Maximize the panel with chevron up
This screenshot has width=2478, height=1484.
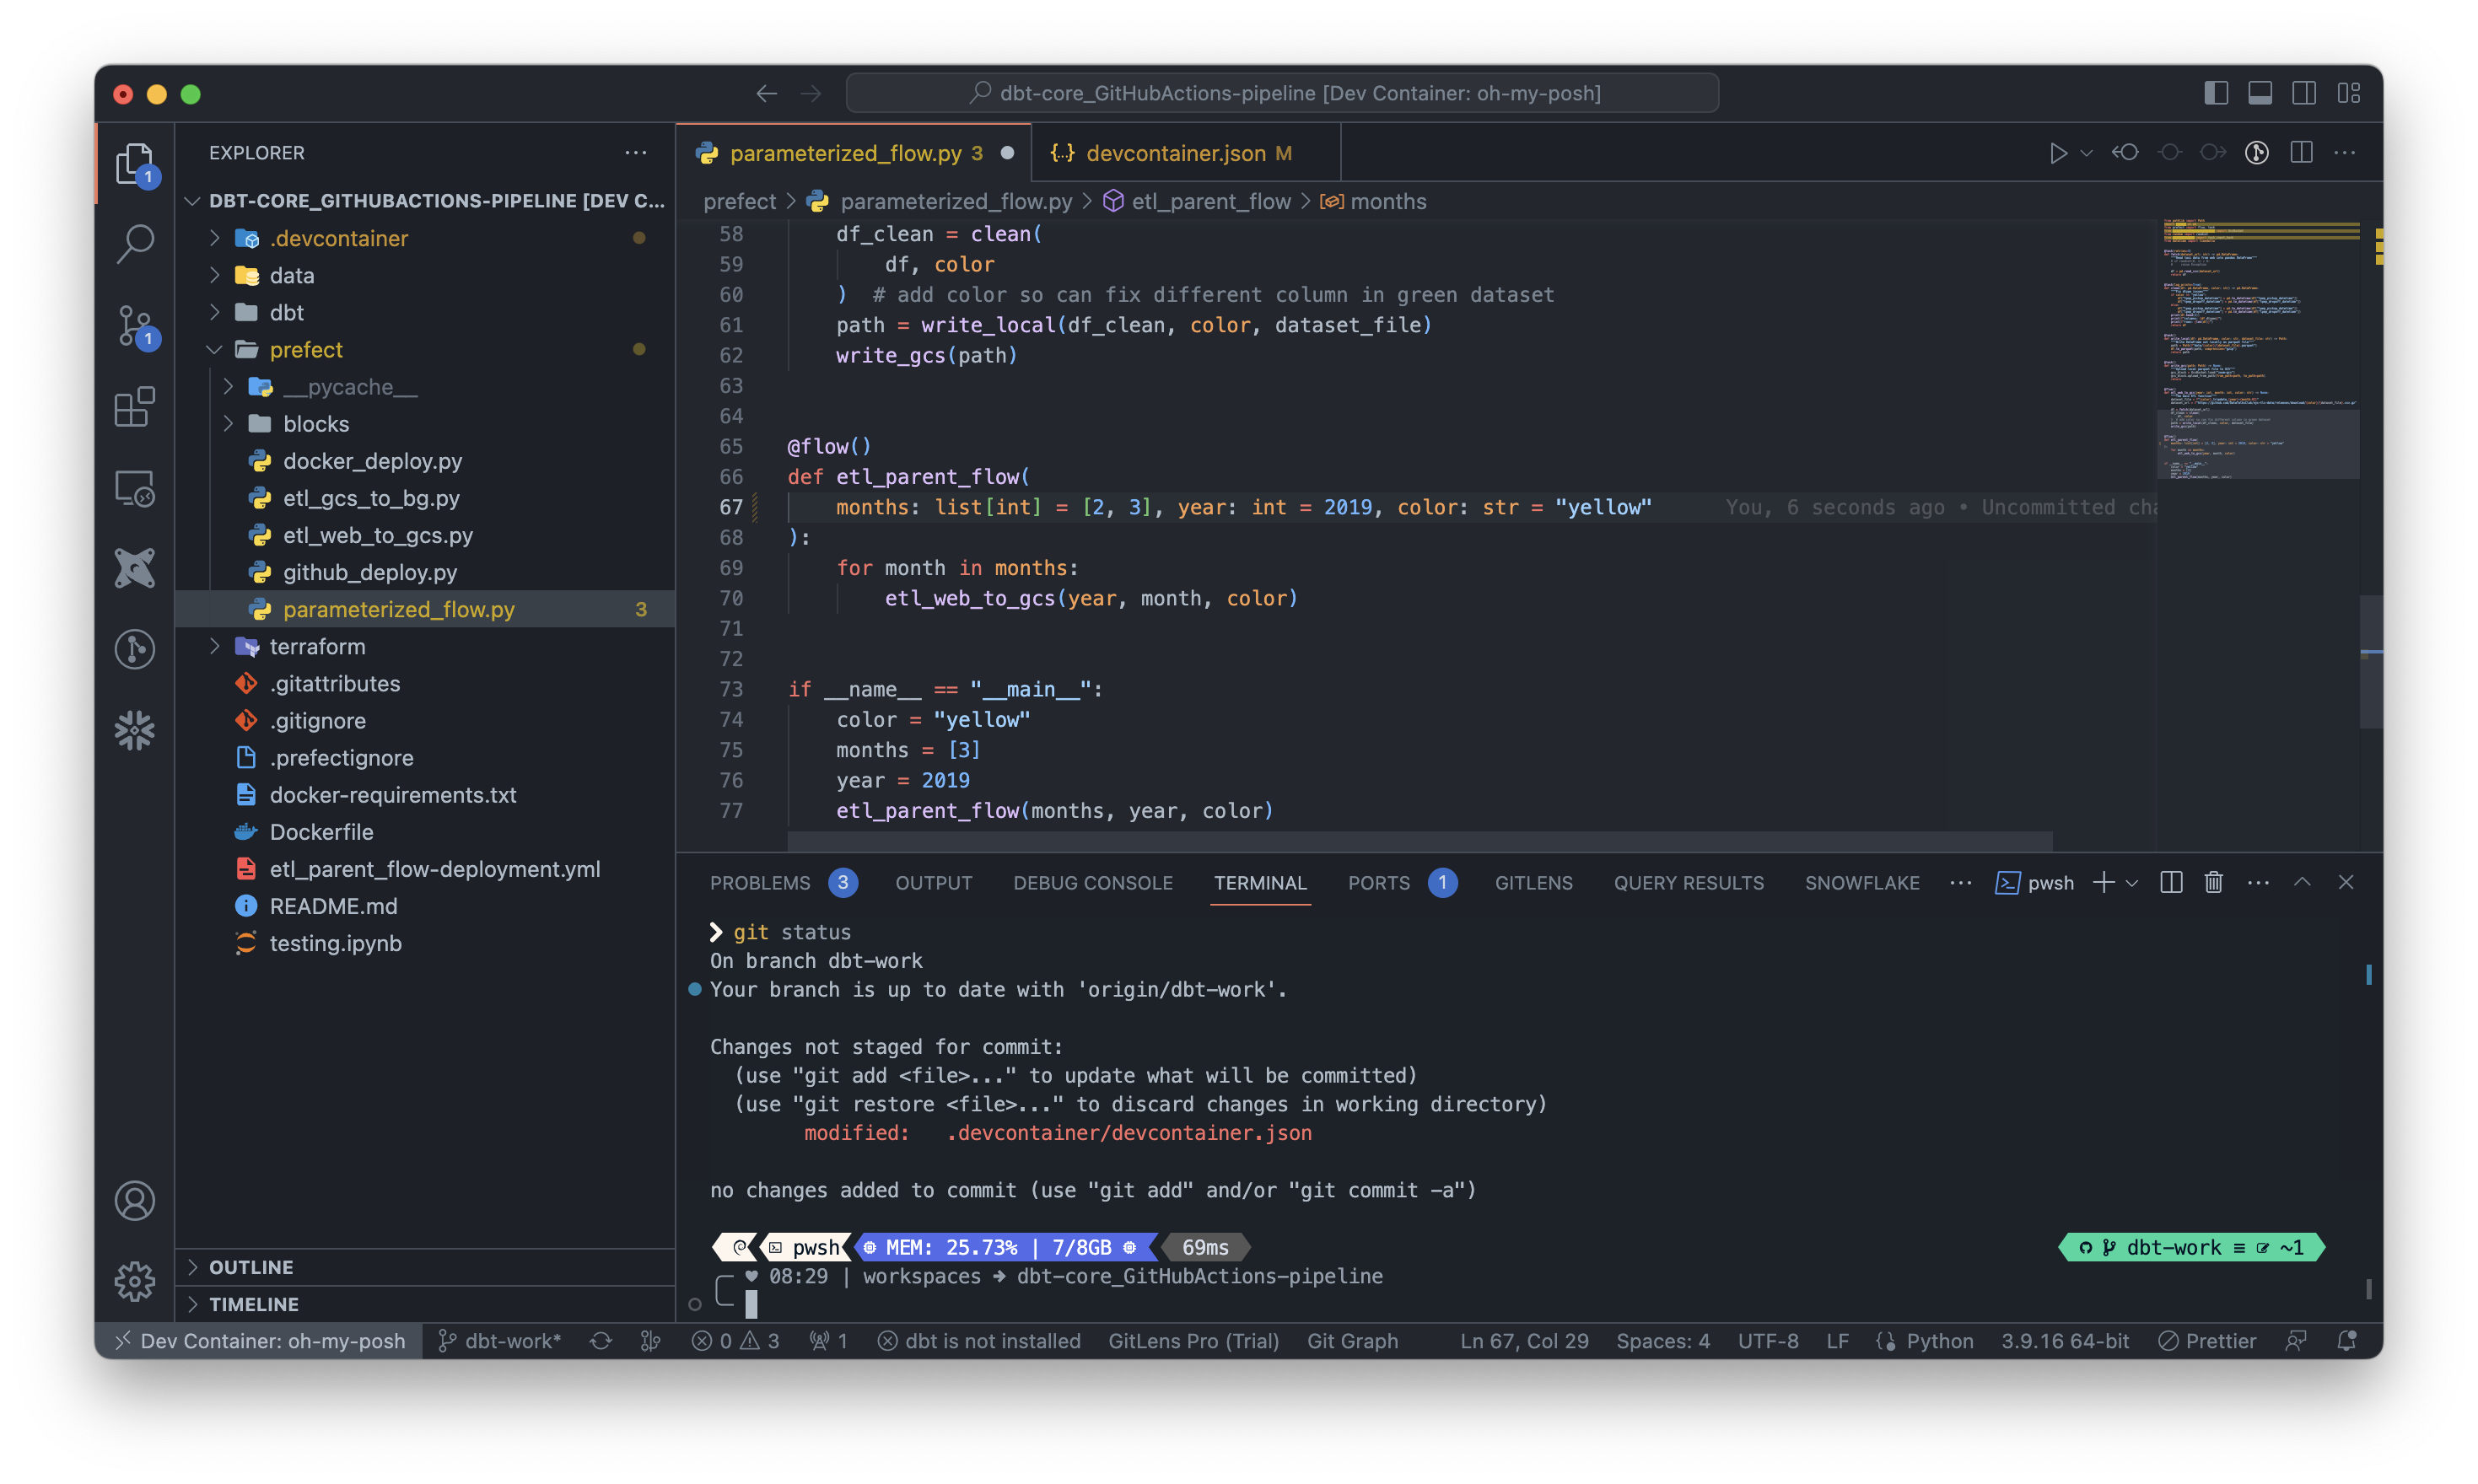pos(2302,882)
